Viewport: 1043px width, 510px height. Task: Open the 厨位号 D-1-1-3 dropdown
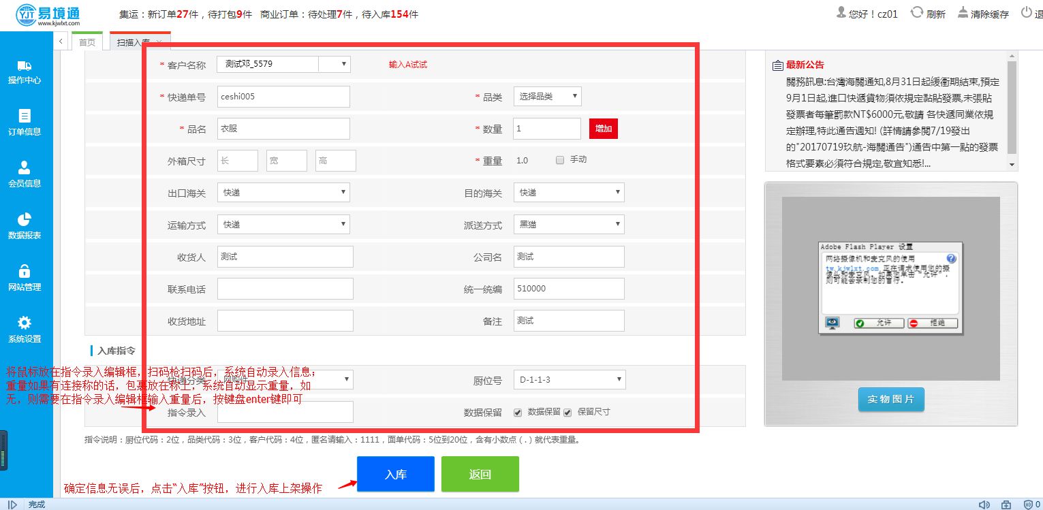coord(569,379)
